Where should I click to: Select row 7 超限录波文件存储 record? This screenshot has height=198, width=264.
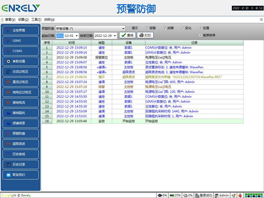pos(142,77)
